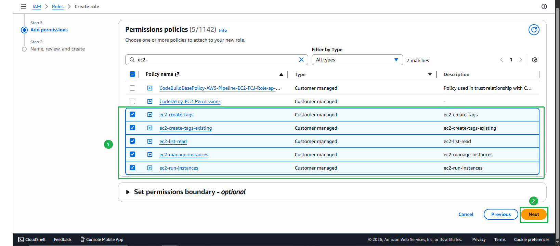
Task: Open ec2-manage-instances policy link
Action: [184, 155]
